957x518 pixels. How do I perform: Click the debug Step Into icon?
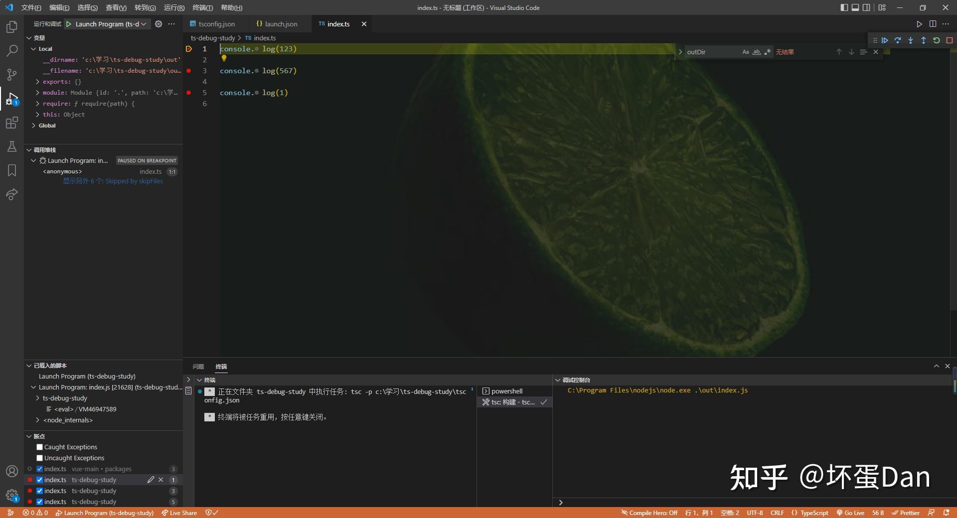pos(911,40)
